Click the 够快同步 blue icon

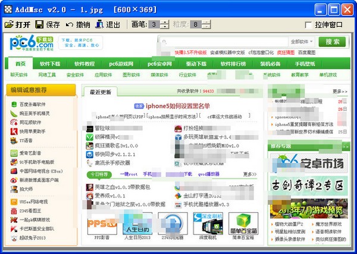click(89, 154)
